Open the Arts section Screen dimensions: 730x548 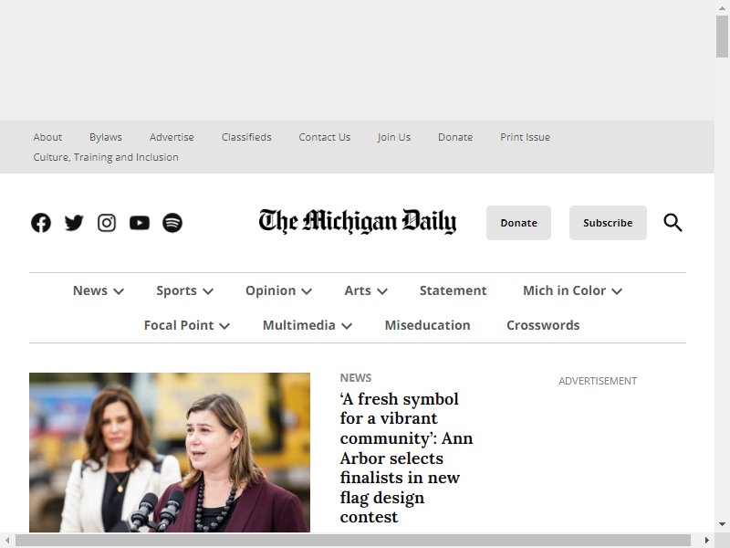point(358,290)
